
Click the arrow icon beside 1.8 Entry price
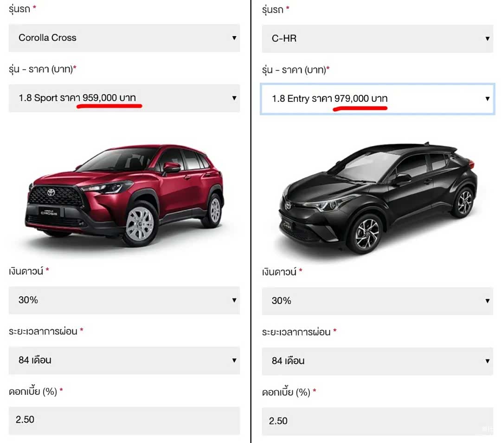[488, 99]
